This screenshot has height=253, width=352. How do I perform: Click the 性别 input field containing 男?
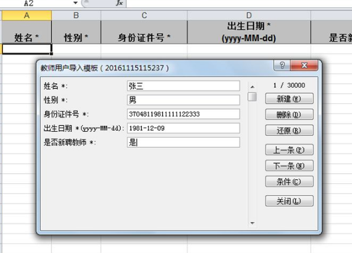183,100
